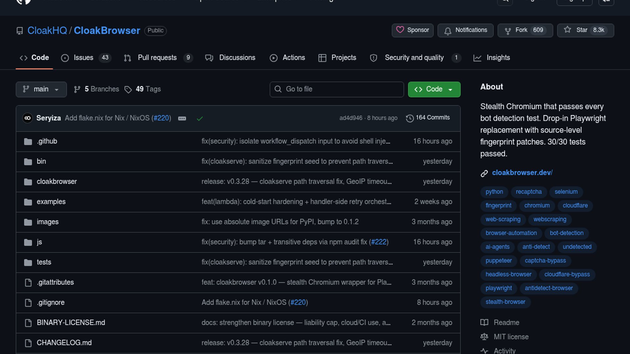
Task: Click the Fork icon
Action: pos(508,31)
